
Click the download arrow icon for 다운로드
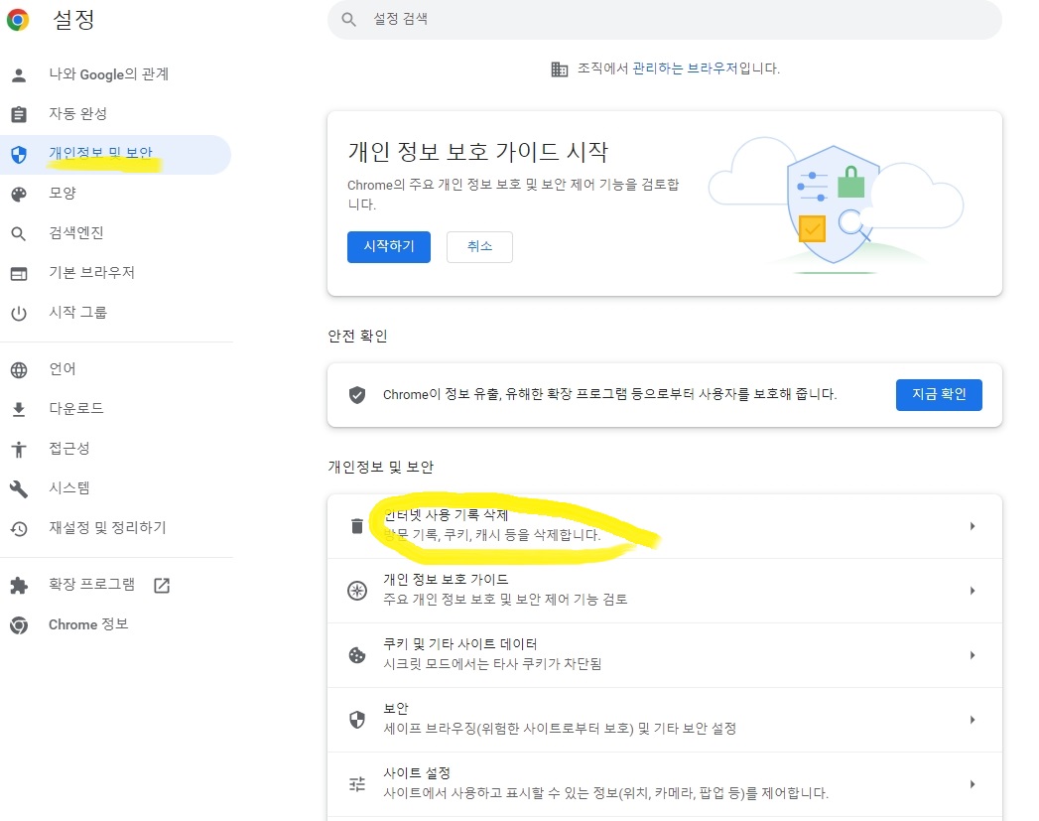[x=19, y=409]
